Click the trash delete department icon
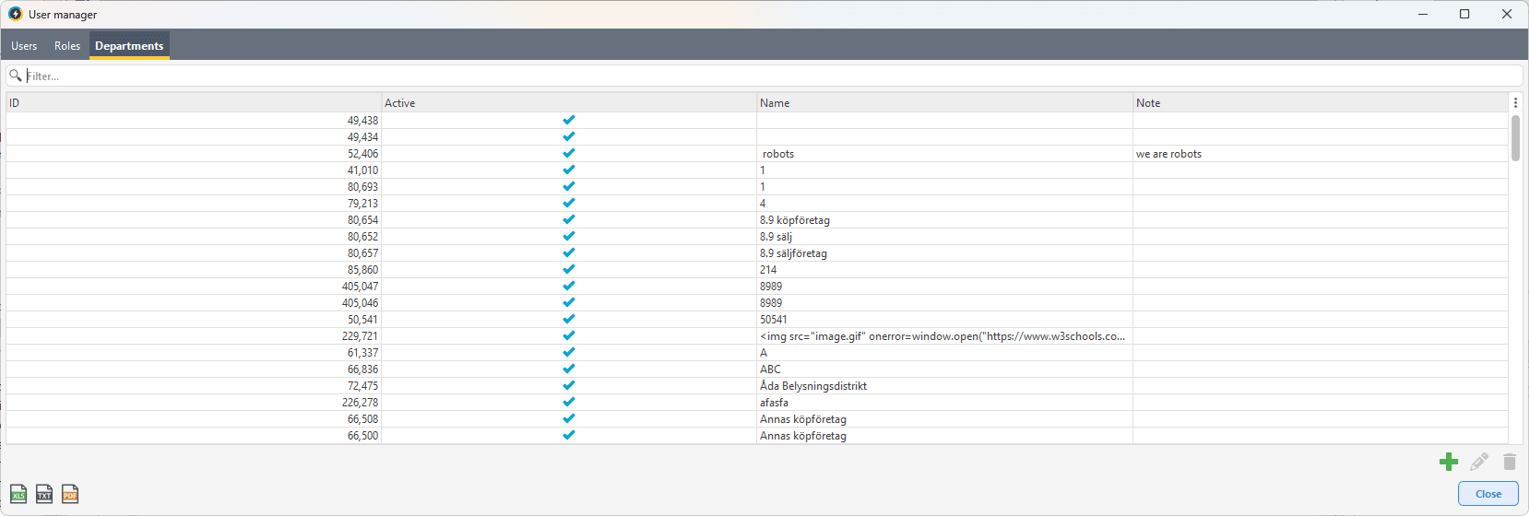1529x516 pixels. click(x=1510, y=462)
